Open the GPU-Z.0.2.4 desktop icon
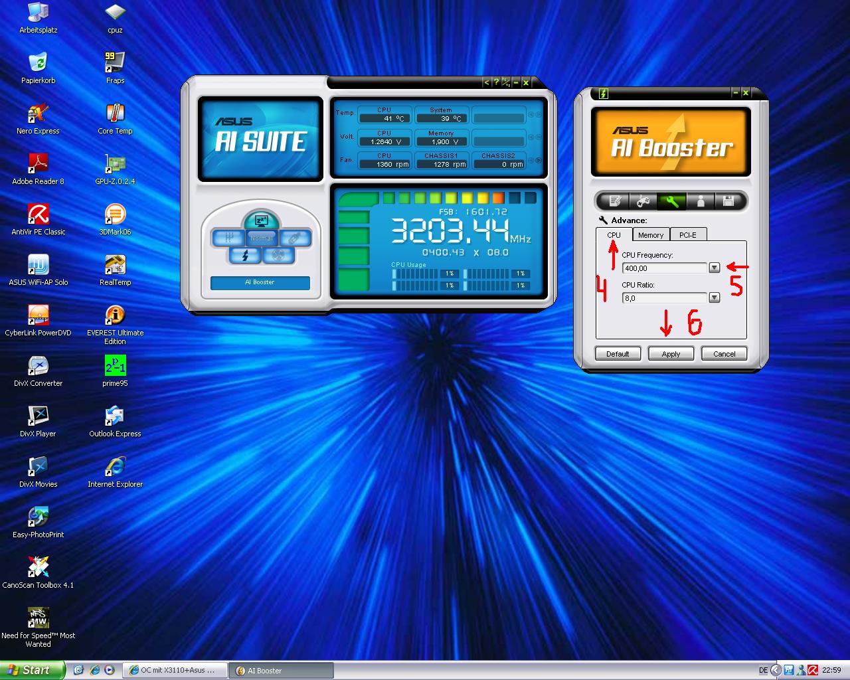This screenshot has height=680, width=850. pyautogui.click(x=115, y=170)
